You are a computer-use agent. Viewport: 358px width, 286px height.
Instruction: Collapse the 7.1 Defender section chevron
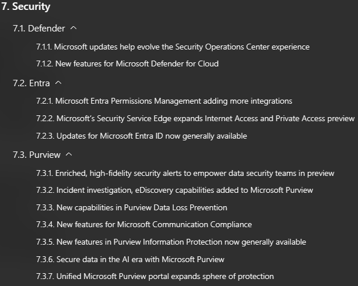click(73, 28)
